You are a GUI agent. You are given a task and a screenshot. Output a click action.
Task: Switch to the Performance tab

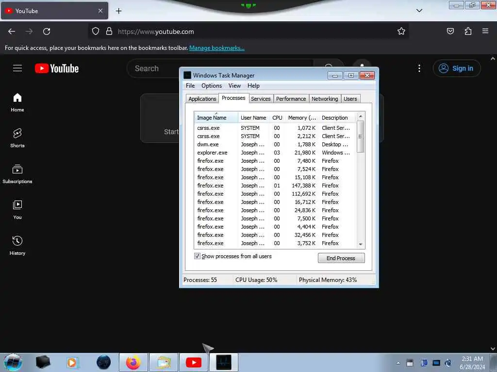click(x=291, y=99)
